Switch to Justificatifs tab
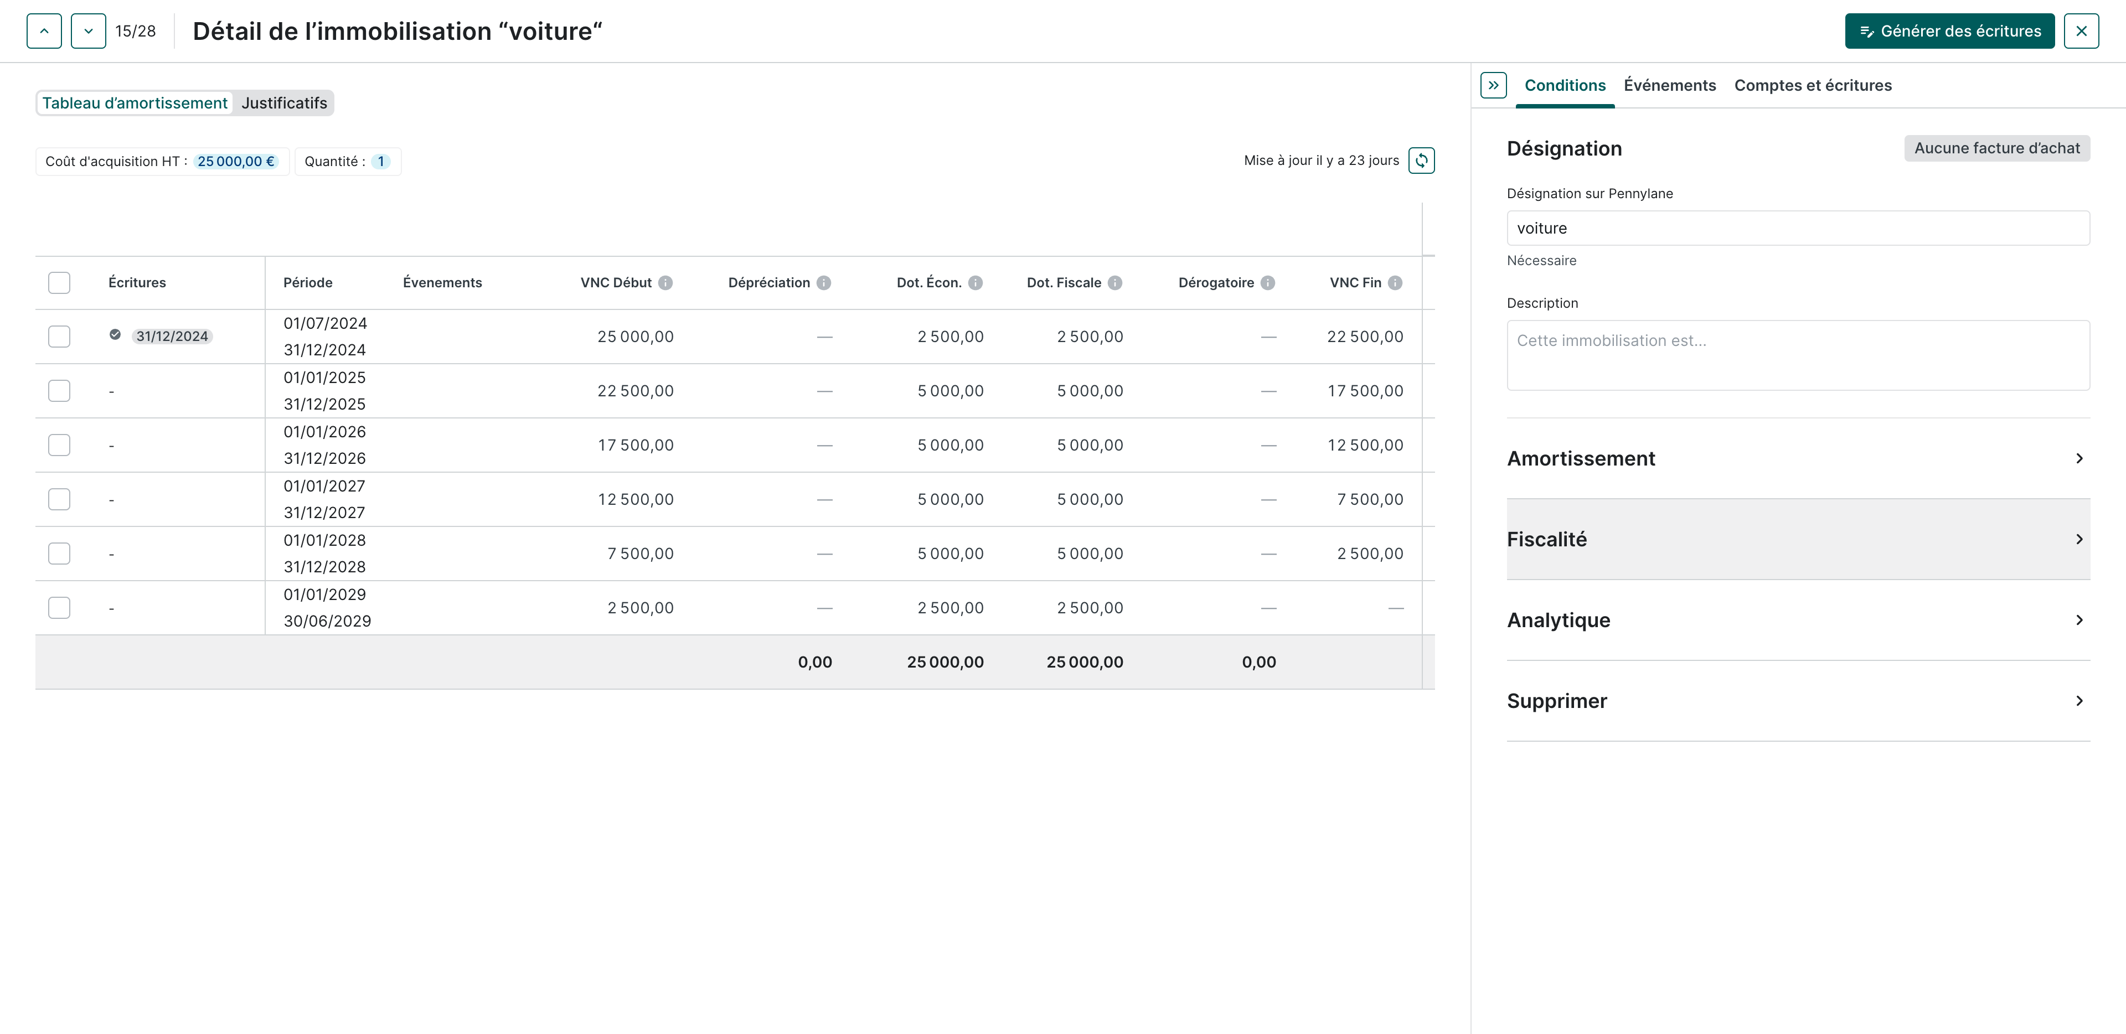This screenshot has width=2126, height=1034. (284, 103)
